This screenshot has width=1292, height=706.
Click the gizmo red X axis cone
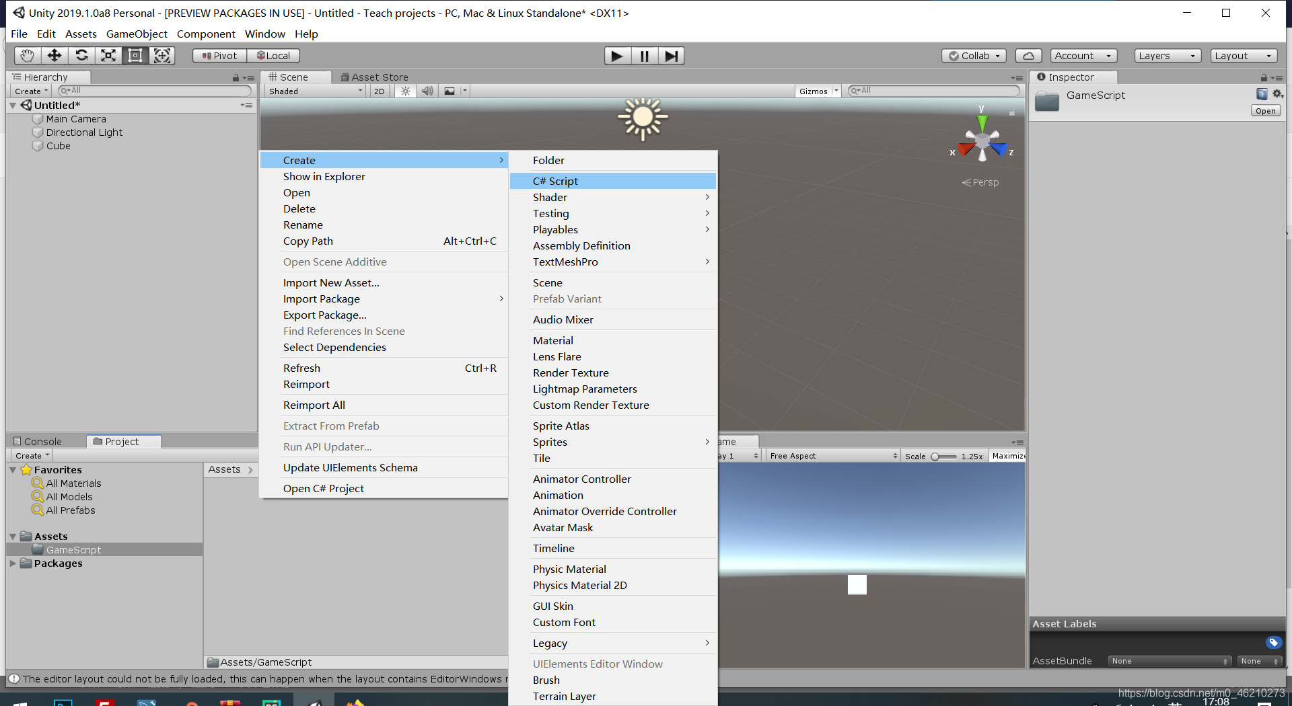[x=965, y=148]
